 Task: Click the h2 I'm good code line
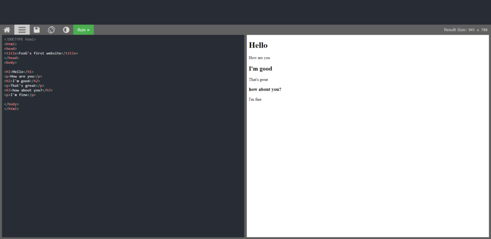click(22, 81)
